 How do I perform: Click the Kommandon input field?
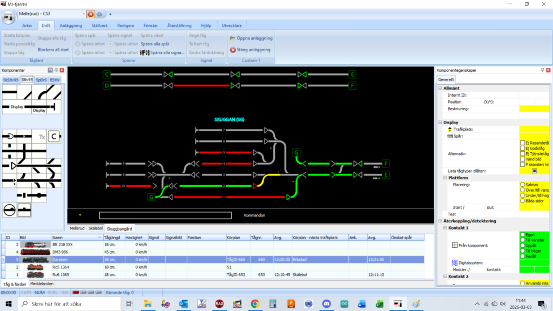[165, 215]
